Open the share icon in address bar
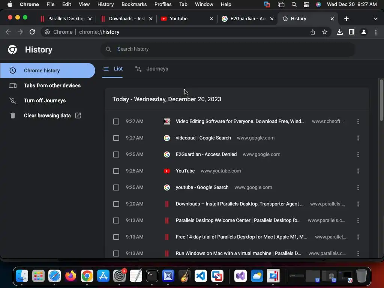The width and height of the screenshot is (384, 288). [x=313, y=32]
